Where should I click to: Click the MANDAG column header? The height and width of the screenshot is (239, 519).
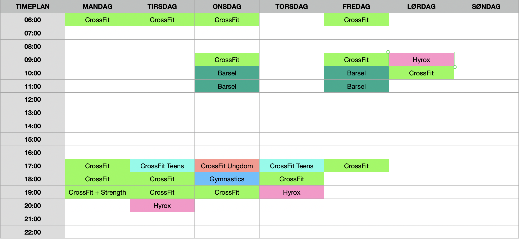coord(97,7)
